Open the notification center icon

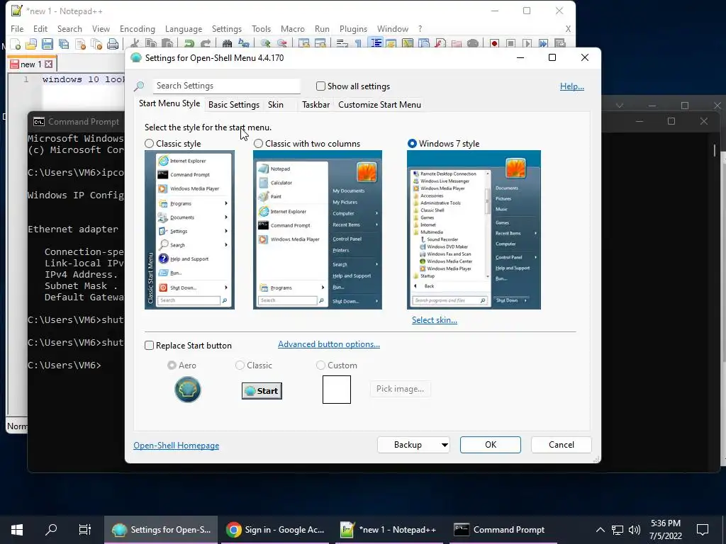pos(703,530)
